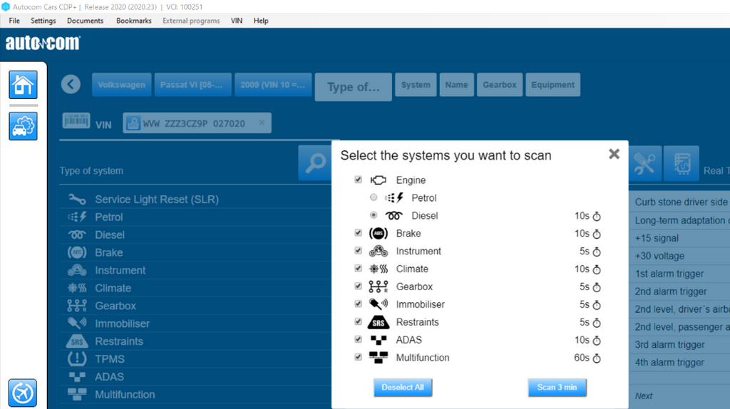Clear the VIN with the X icon

click(262, 123)
